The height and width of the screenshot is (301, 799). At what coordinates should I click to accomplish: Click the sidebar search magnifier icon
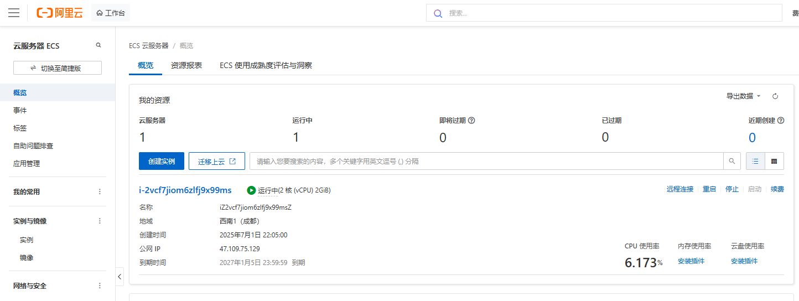click(98, 45)
